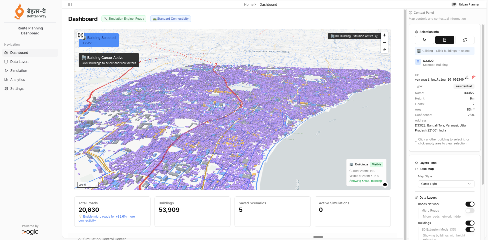This screenshot has height=240, width=488.
Task: Click the Selection Info icon
Action: 416,32
